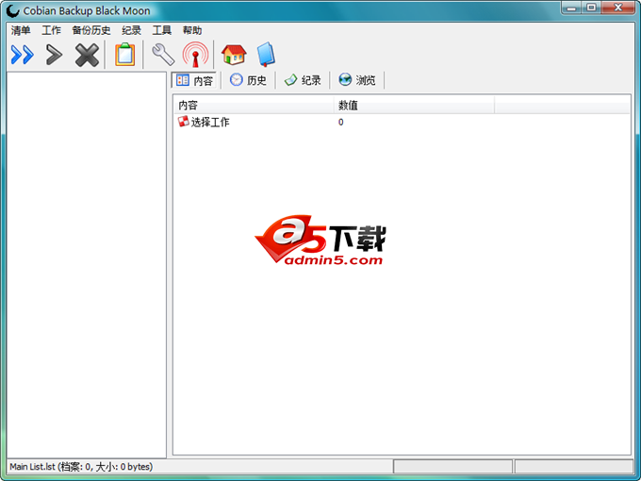Click the red icon beside 选择工作
Viewport: 641px width, 481px height.
point(183,122)
